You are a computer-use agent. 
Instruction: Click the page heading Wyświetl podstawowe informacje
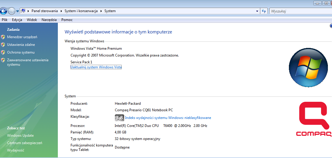[x=118, y=32]
